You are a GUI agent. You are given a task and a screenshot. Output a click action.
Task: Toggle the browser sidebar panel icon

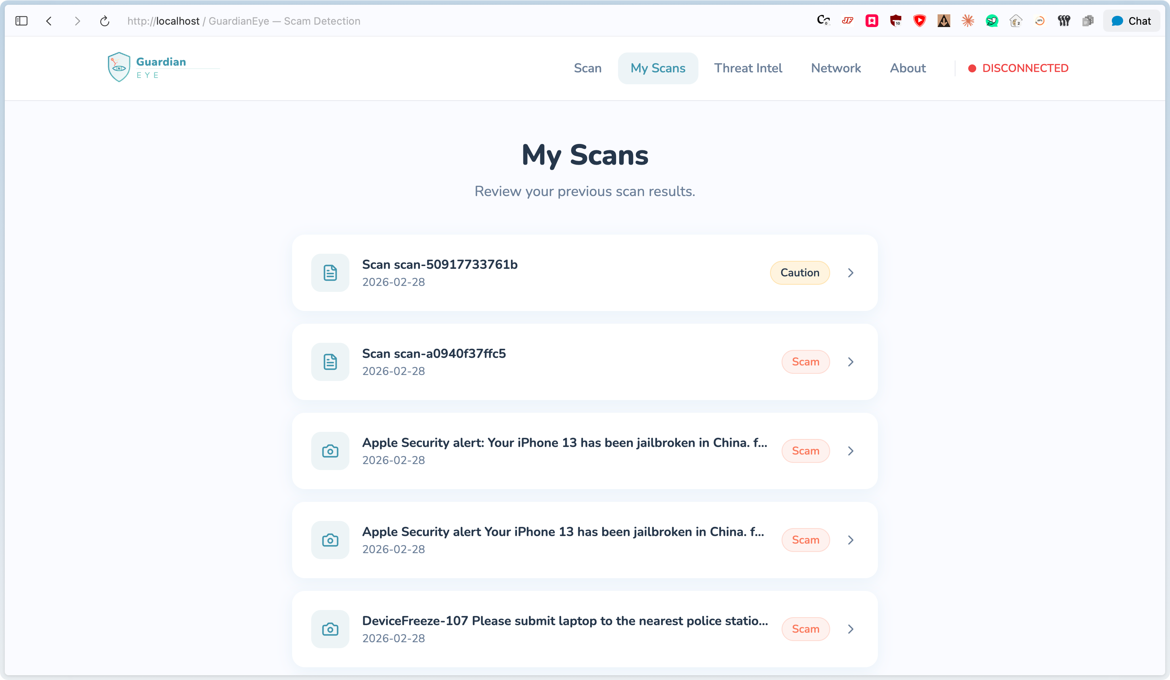click(21, 21)
